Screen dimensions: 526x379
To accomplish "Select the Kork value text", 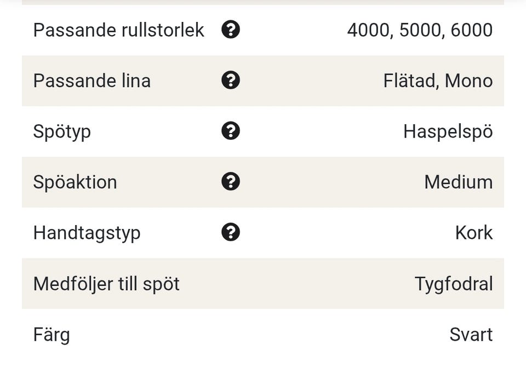I will tap(473, 233).
